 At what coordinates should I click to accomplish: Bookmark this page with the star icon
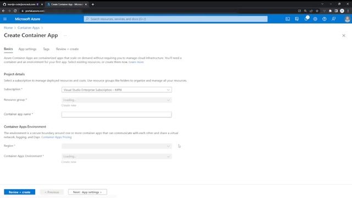point(317,11)
